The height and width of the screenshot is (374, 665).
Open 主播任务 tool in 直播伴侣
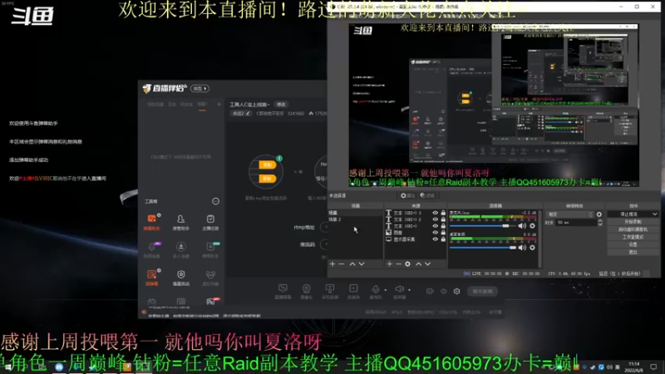tap(210, 222)
